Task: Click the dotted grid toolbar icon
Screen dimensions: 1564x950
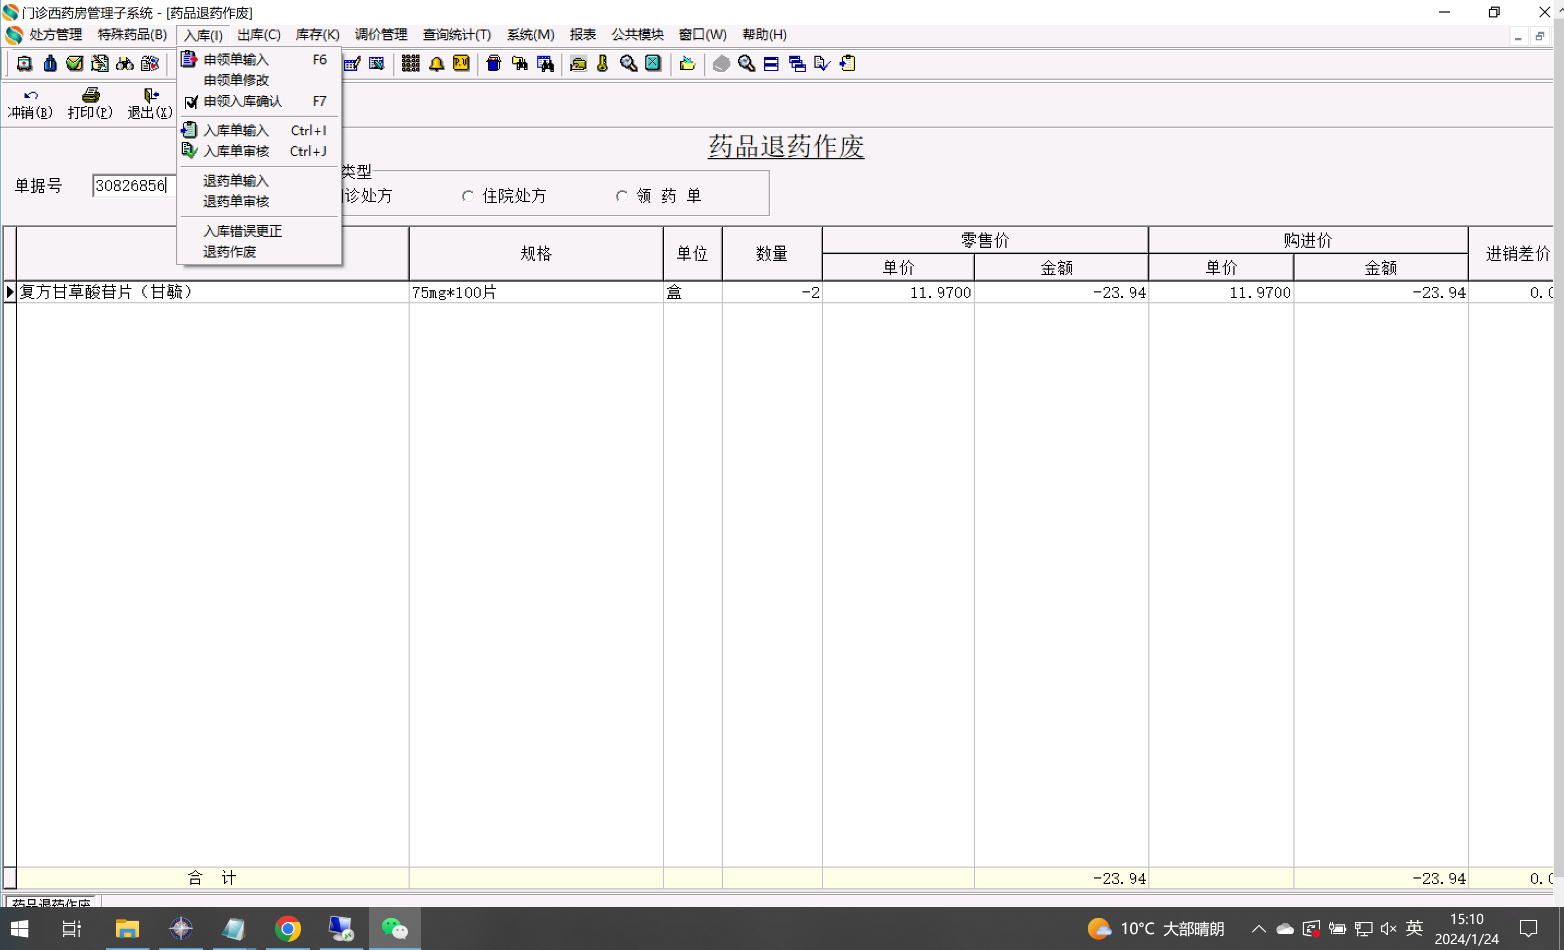Action: coord(411,63)
